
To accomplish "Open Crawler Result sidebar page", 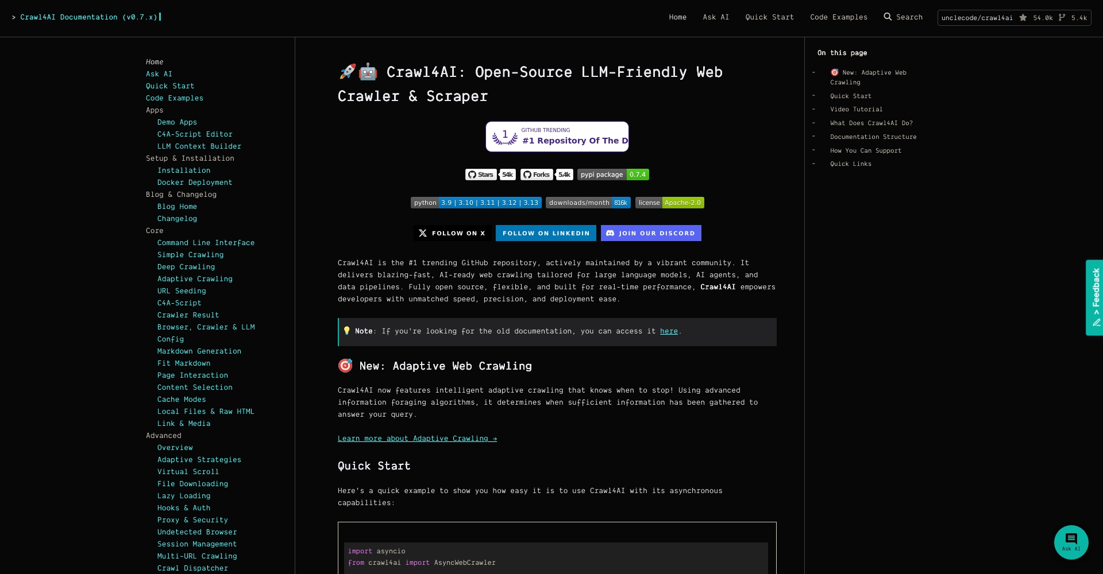I will click(188, 315).
